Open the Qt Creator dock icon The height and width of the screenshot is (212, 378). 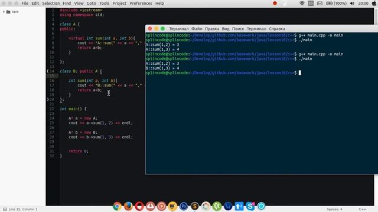coord(217,206)
